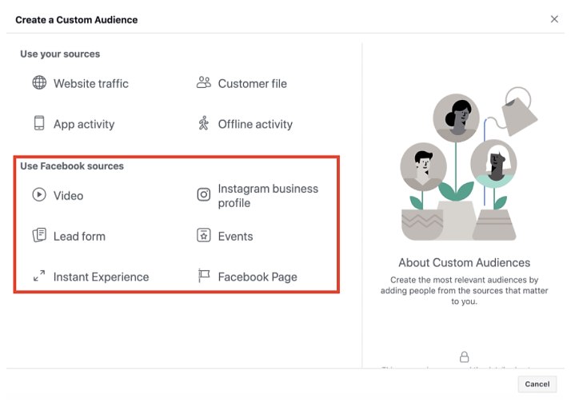
Task: Click the people icon for Customer file
Action: click(x=204, y=82)
